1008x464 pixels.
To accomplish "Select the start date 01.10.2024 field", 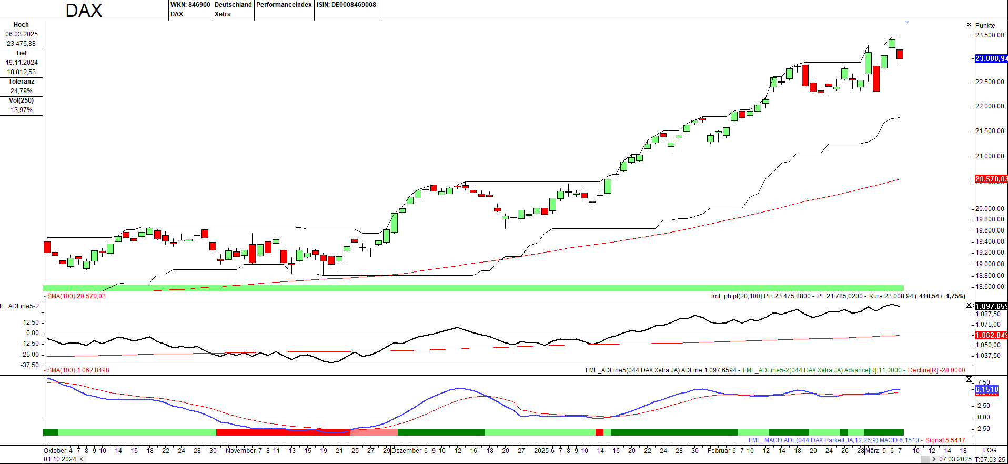I will pyautogui.click(x=60, y=459).
